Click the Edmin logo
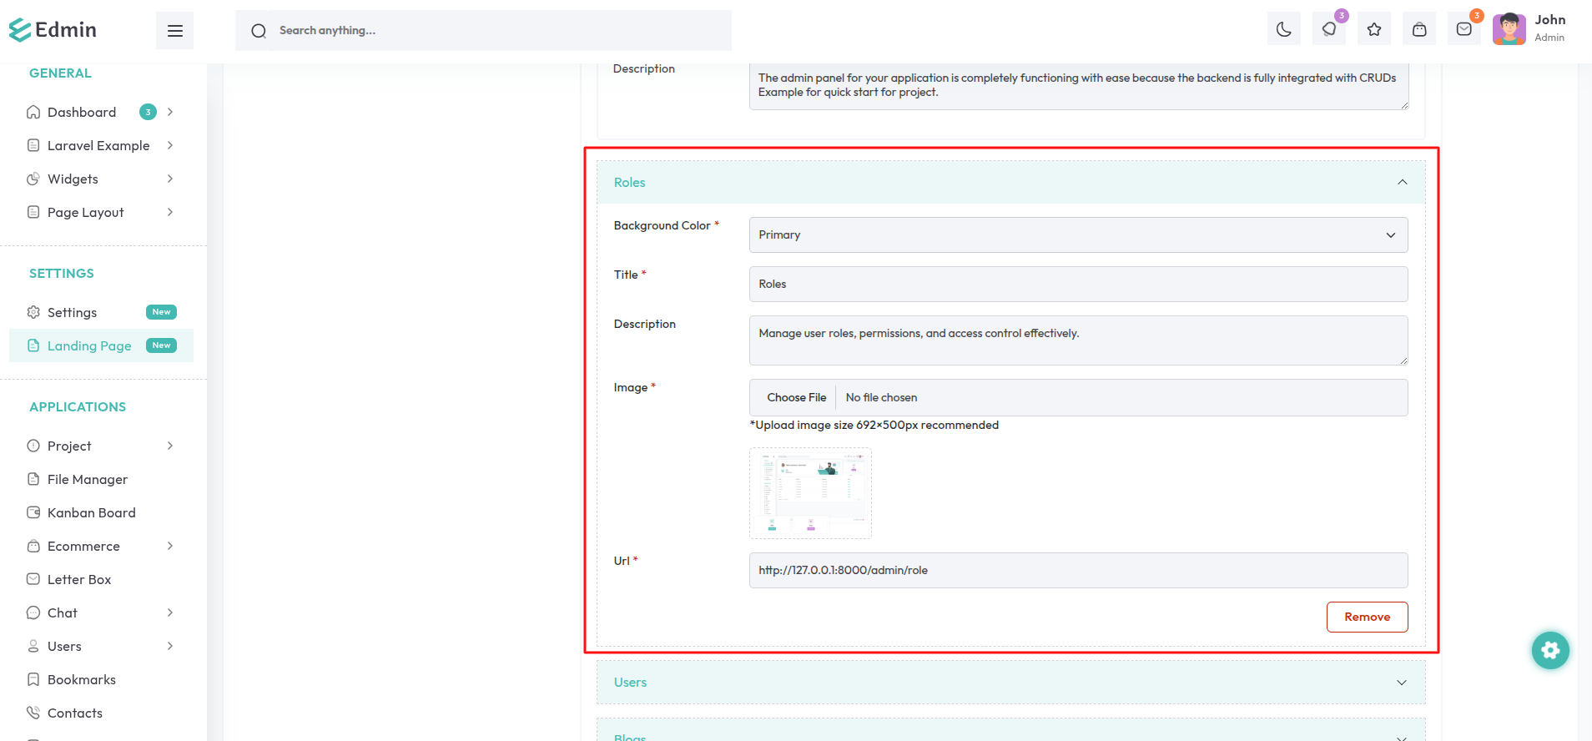The width and height of the screenshot is (1592, 741). (x=53, y=30)
